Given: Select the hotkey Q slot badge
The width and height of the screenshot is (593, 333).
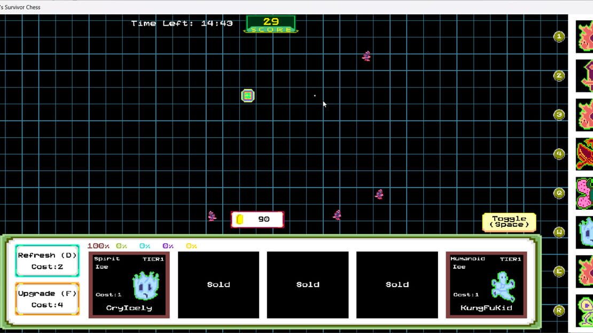Looking at the screenshot, I should pos(559,193).
